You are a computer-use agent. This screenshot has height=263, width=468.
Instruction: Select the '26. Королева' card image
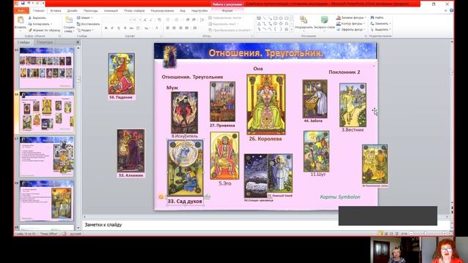266,104
